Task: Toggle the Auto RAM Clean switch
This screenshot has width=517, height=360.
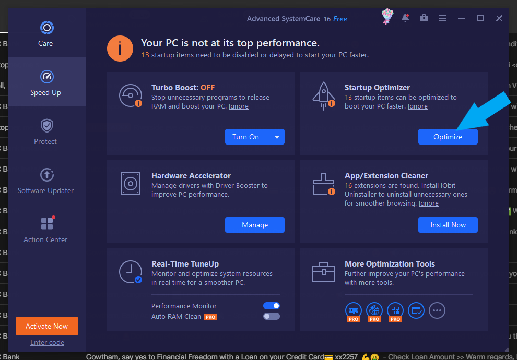Action: point(272,317)
